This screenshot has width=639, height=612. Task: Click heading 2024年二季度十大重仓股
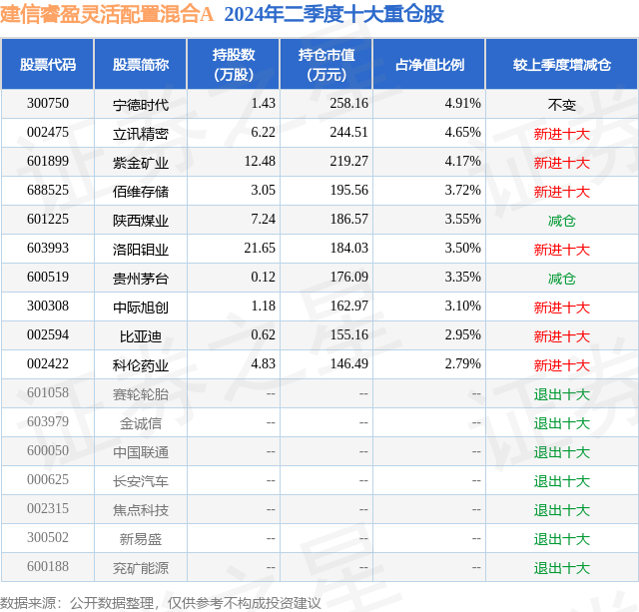(x=333, y=14)
